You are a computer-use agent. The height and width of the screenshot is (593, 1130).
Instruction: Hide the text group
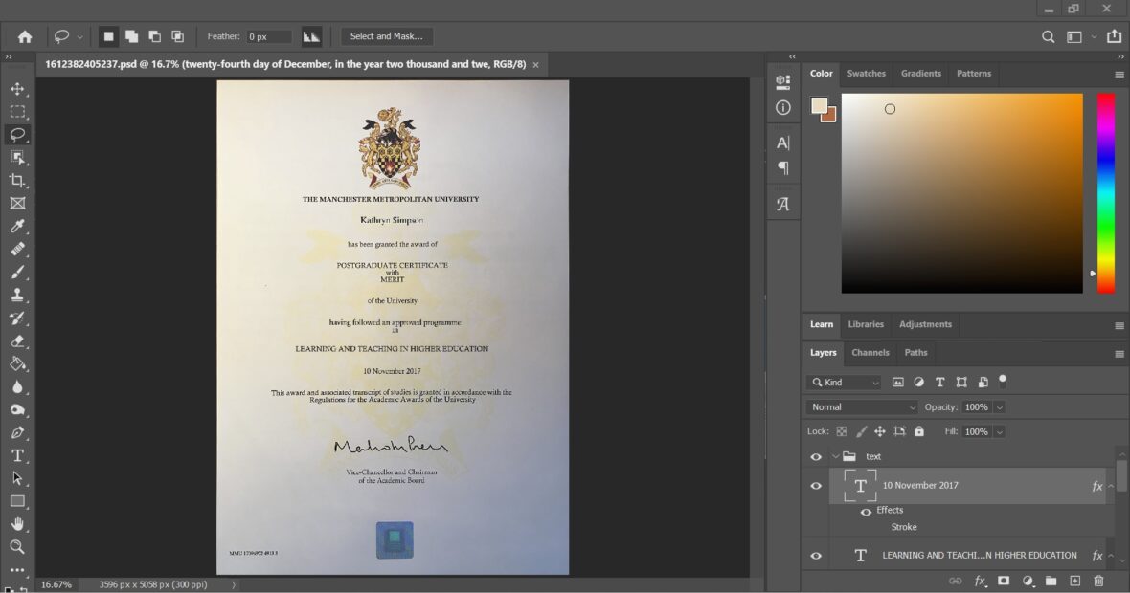[x=816, y=456]
